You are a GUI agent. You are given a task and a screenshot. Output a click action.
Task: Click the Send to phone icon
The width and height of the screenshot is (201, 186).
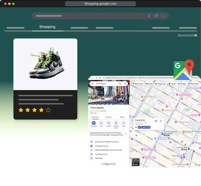click(116, 123)
